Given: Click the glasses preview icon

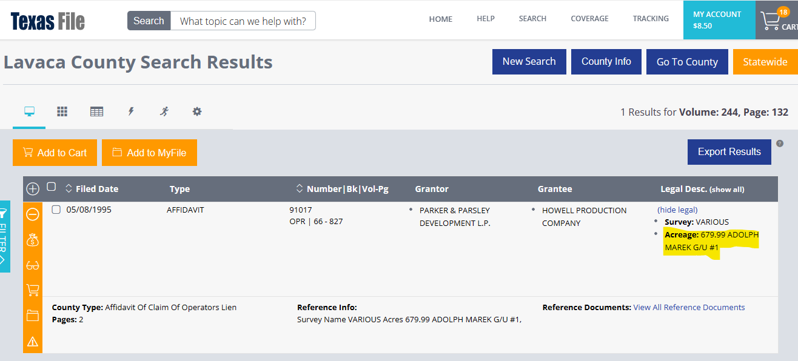Looking at the screenshot, I should point(33,265).
